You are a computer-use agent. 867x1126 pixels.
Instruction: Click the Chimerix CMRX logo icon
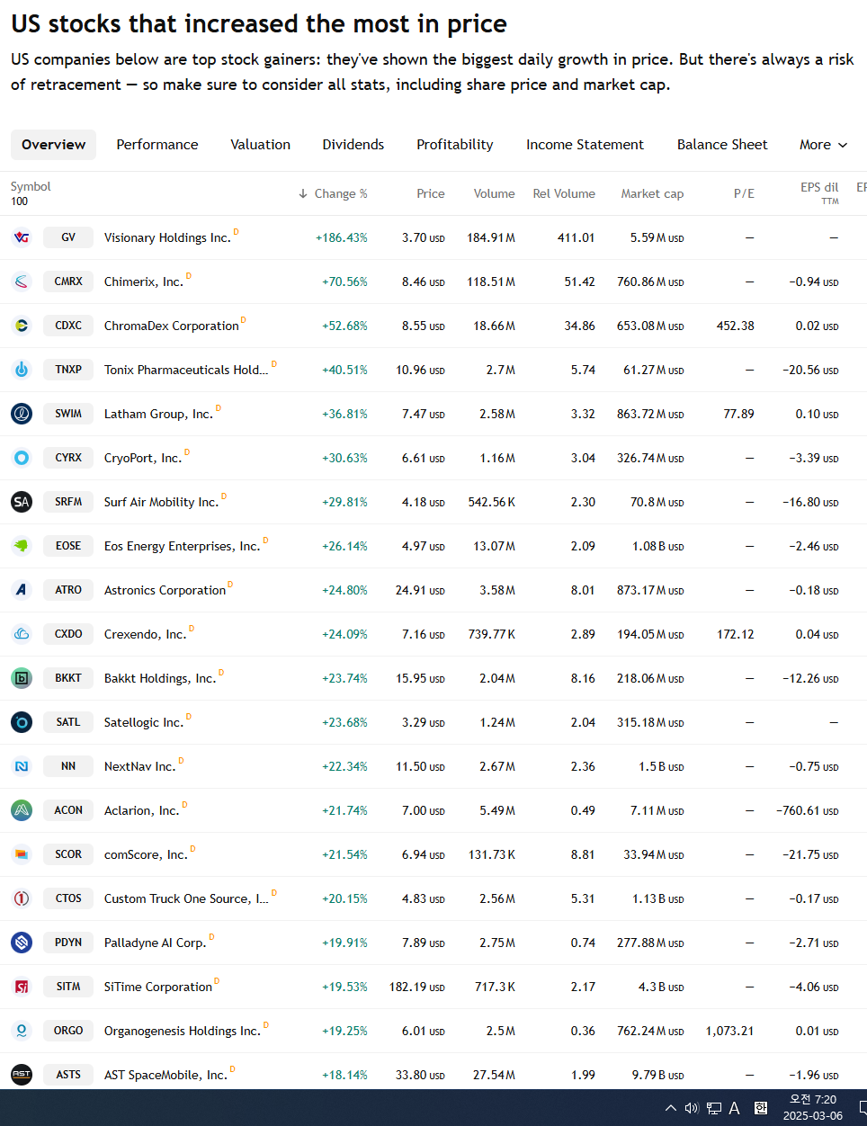(x=22, y=281)
